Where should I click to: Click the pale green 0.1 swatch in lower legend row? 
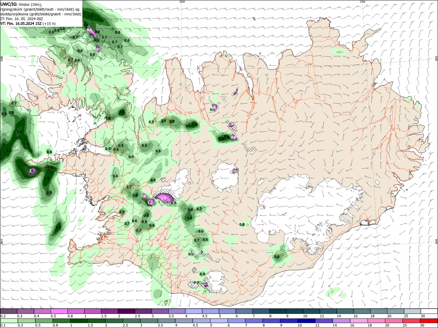(x=9, y=321)
